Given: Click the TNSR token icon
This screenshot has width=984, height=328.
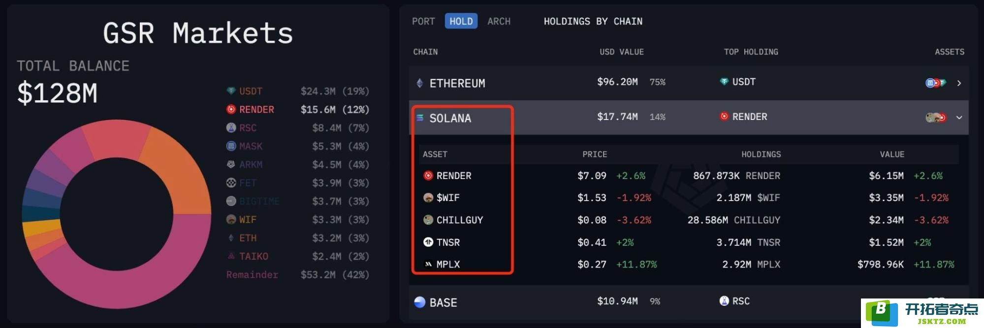Looking at the screenshot, I should coord(428,242).
